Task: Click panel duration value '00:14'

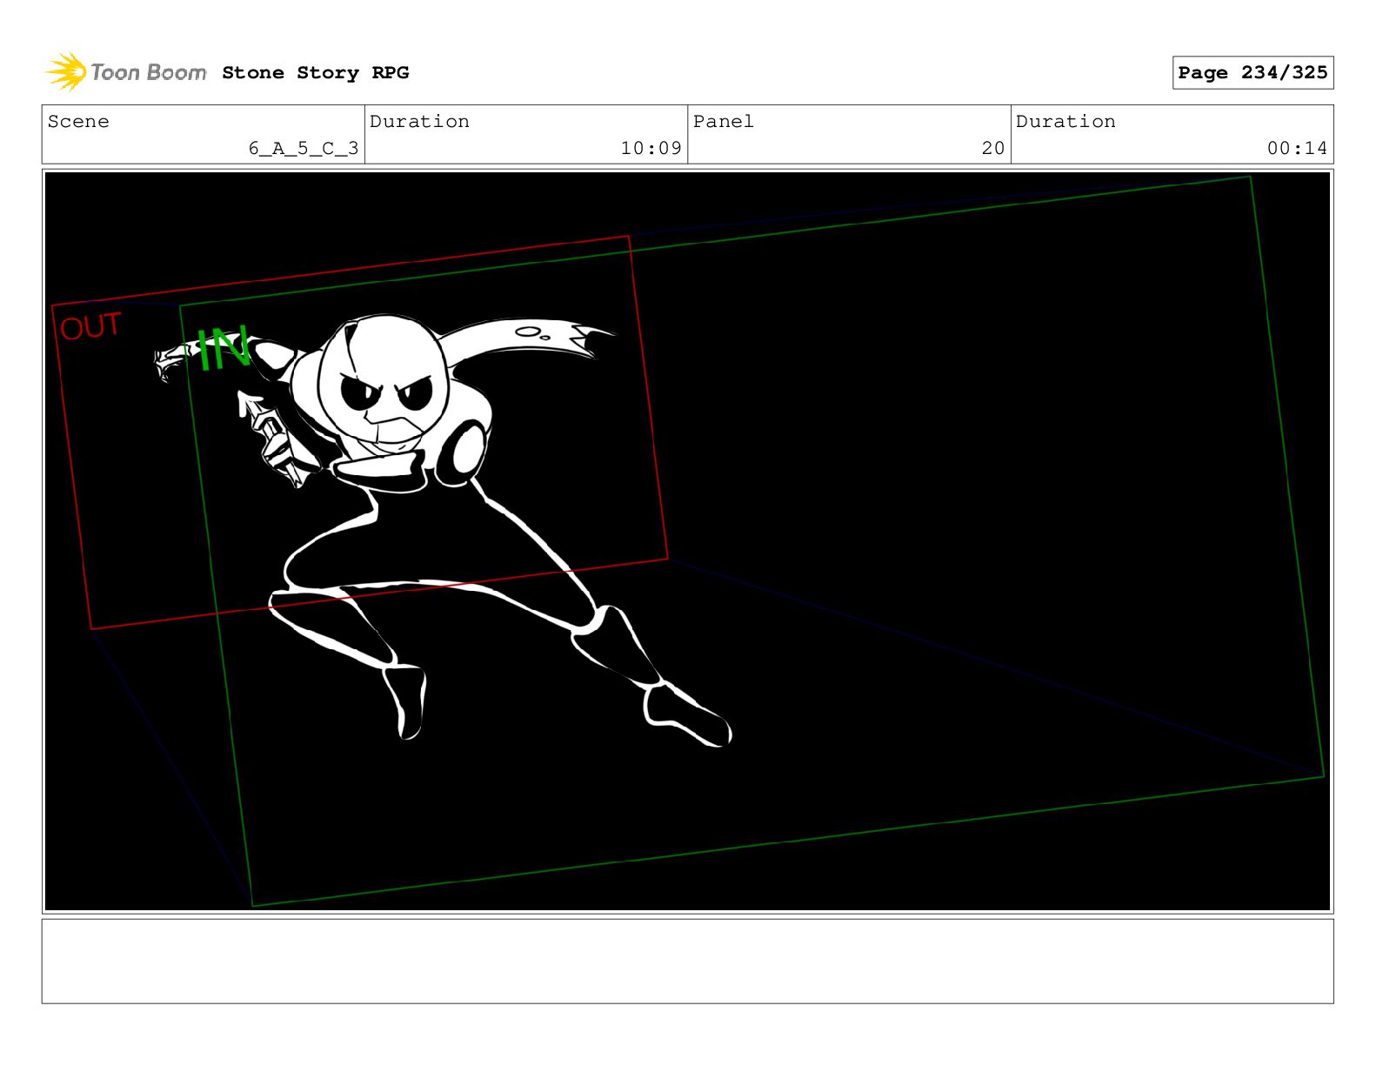Action: click(1297, 148)
